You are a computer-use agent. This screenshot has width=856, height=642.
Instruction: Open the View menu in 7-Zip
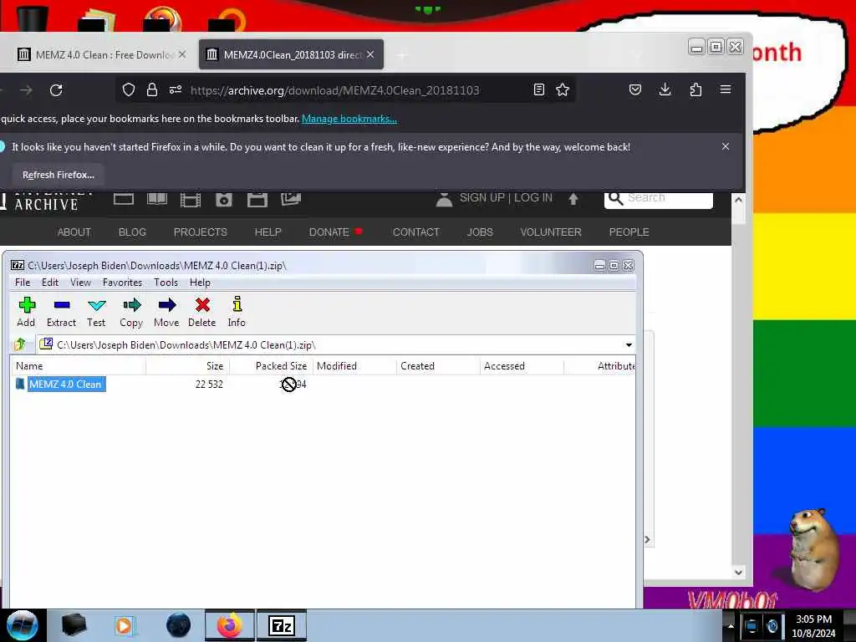(80, 283)
